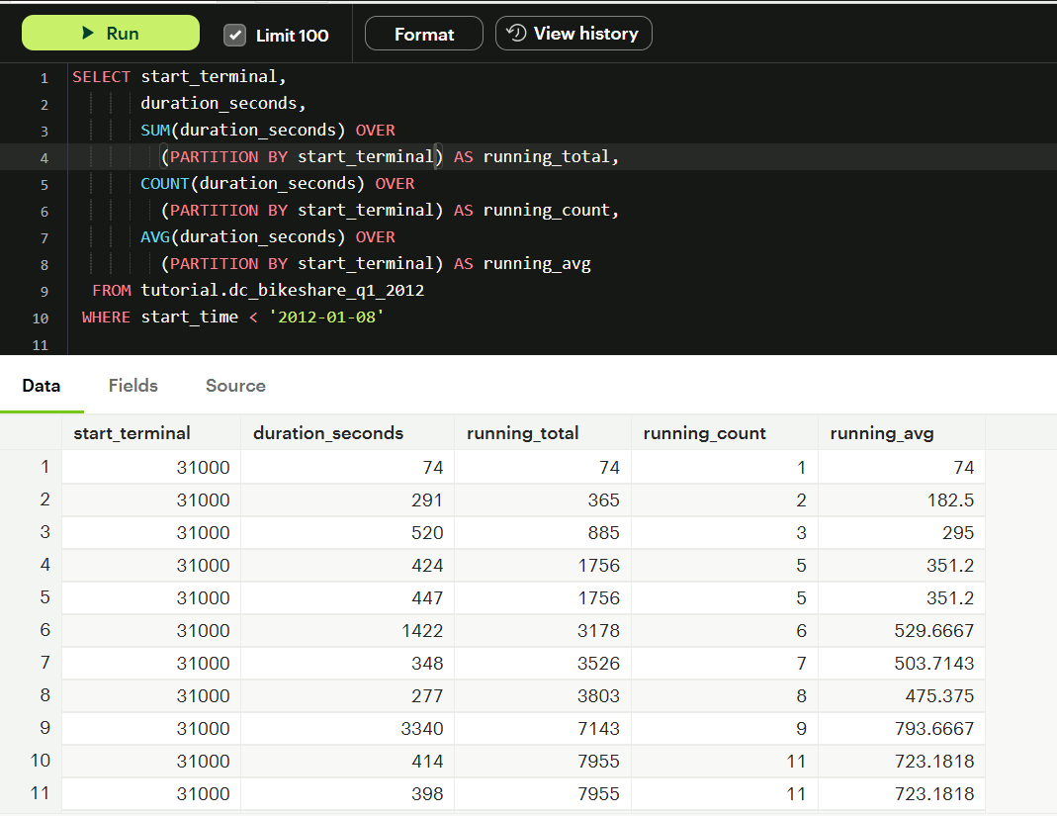Click running_count alias in the query
This screenshot has width=1057, height=816.
[x=546, y=210]
